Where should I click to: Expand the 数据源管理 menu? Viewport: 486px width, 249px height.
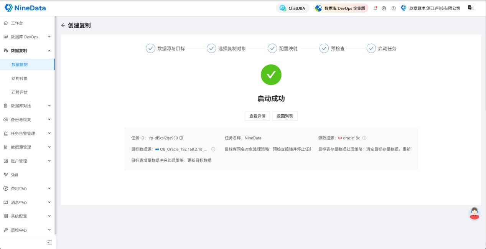27,147
